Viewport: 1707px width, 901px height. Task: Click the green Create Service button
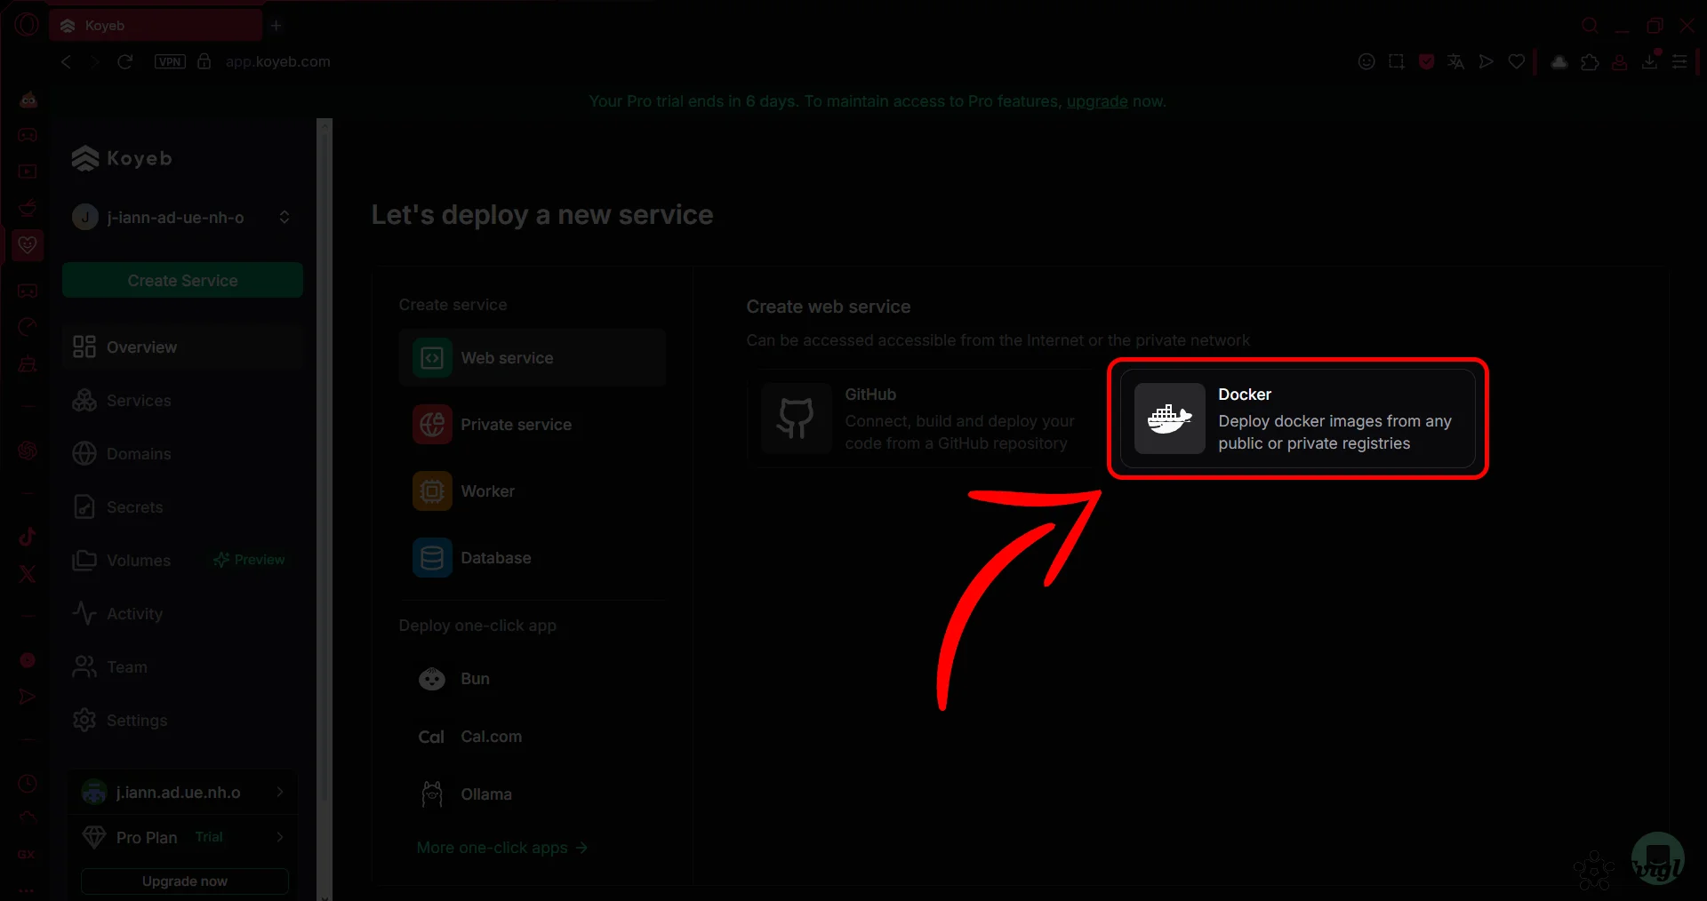point(182,281)
